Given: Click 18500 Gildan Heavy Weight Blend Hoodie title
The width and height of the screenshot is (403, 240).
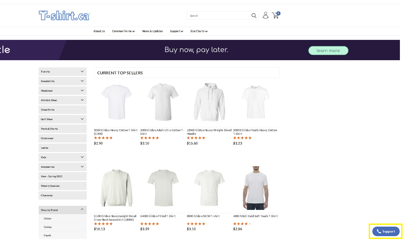Looking at the screenshot, I should (209, 132).
